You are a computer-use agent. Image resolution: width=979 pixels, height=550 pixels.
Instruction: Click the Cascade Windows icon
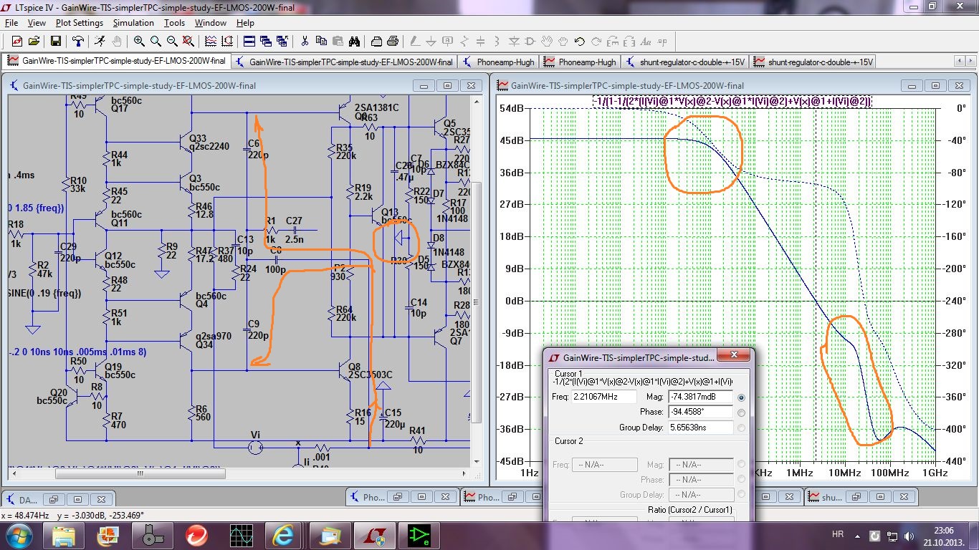coord(265,42)
